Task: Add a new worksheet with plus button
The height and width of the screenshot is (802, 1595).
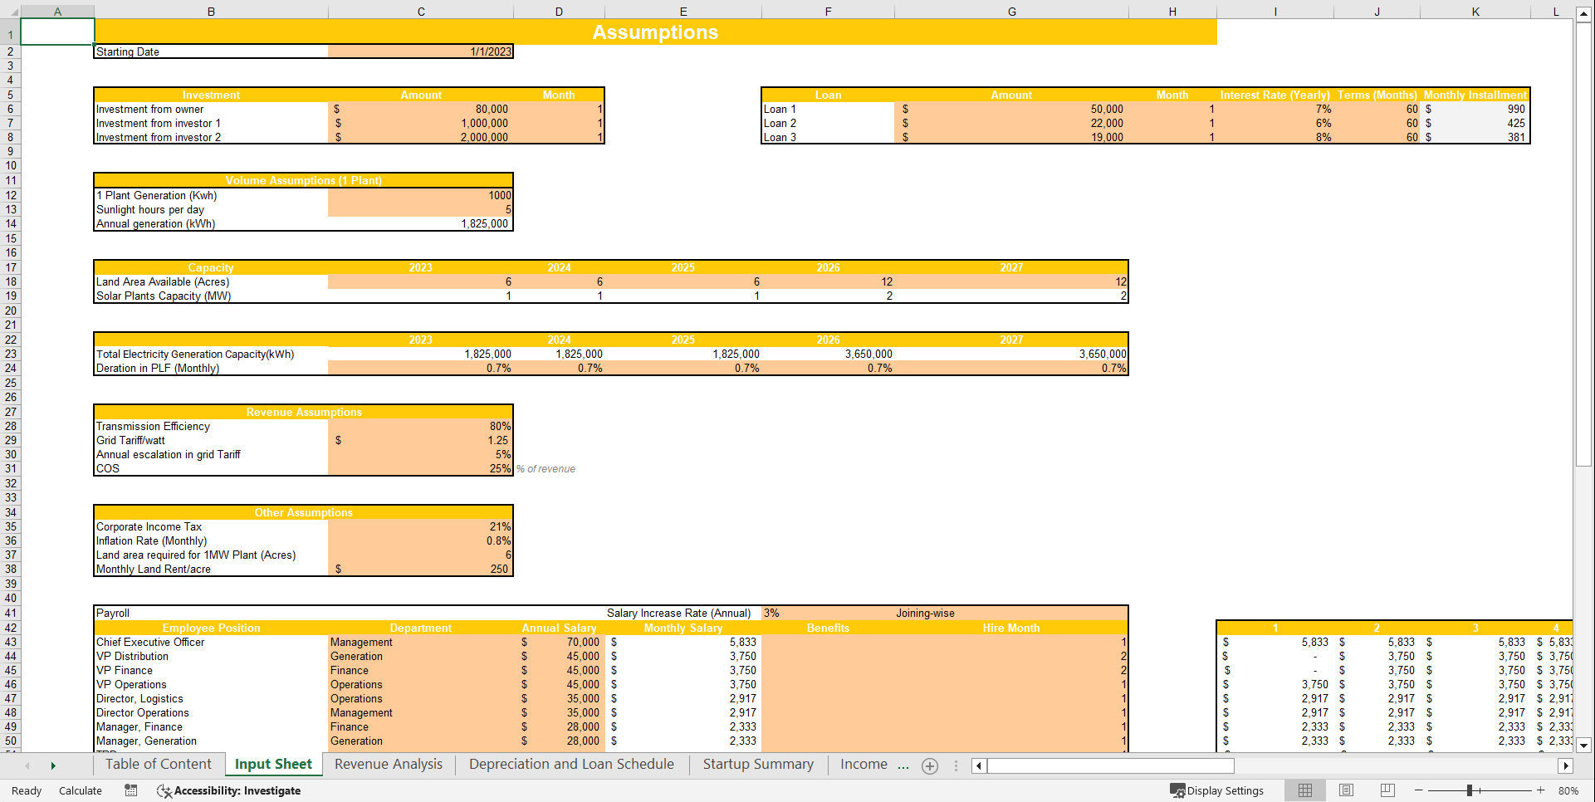Action: [x=929, y=765]
